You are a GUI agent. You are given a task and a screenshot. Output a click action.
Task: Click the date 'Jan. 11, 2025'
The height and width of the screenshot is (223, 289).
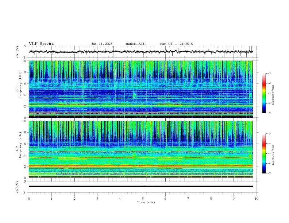[102, 44]
